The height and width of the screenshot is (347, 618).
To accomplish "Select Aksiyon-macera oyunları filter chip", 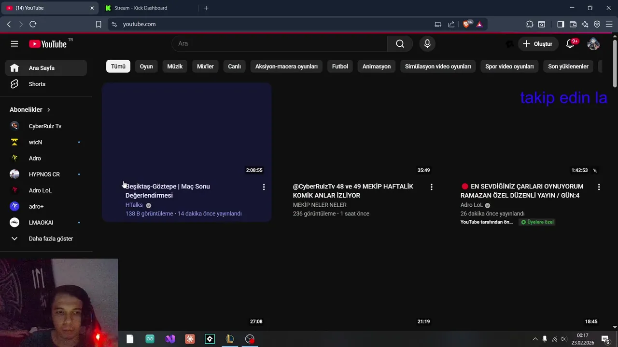I will pyautogui.click(x=286, y=67).
